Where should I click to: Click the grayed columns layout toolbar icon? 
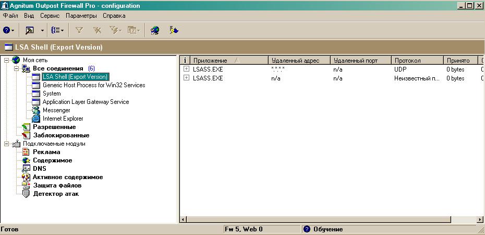pyautogui.click(x=134, y=30)
